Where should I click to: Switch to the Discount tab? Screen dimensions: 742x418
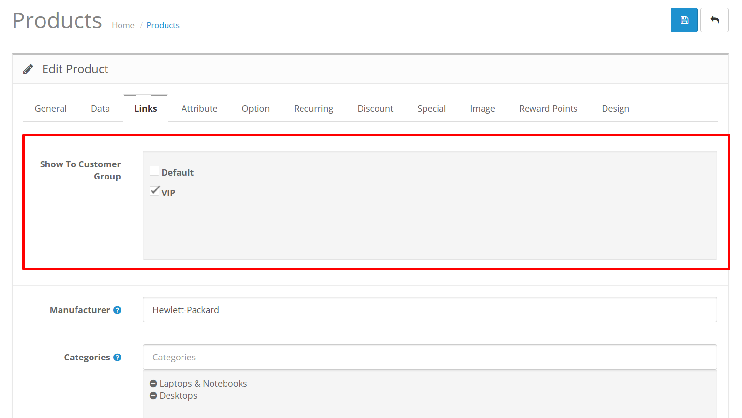375,108
